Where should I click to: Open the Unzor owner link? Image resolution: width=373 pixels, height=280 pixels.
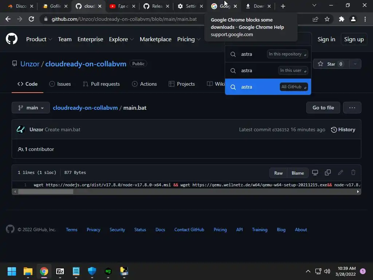[x=30, y=64]
